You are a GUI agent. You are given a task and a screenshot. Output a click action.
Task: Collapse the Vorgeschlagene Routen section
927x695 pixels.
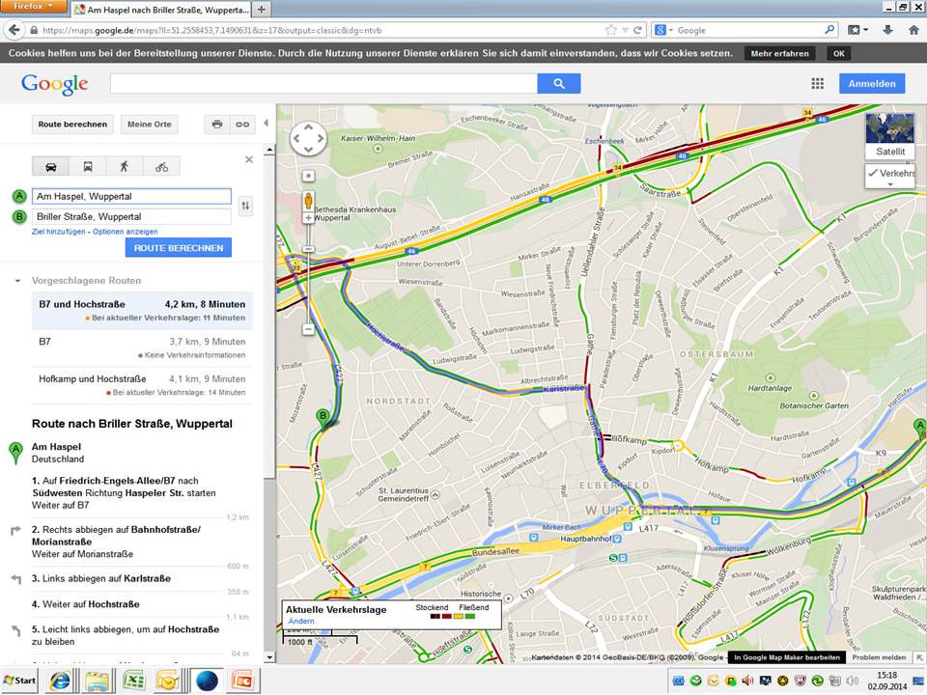(17, 281)
